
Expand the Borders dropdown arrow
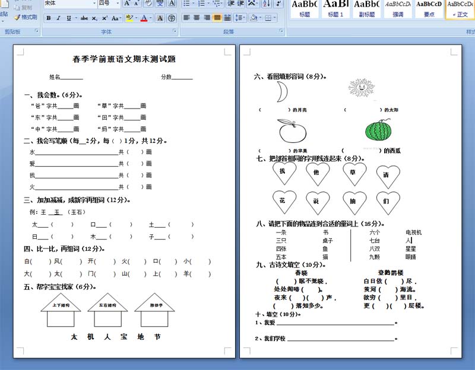coord(274,18)
